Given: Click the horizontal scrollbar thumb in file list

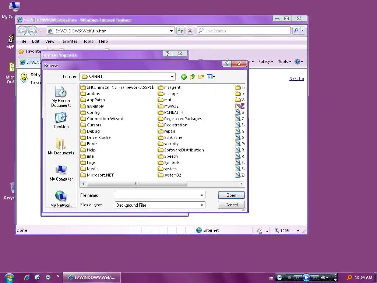Looking at the screenshot, I should click(137, 184).
